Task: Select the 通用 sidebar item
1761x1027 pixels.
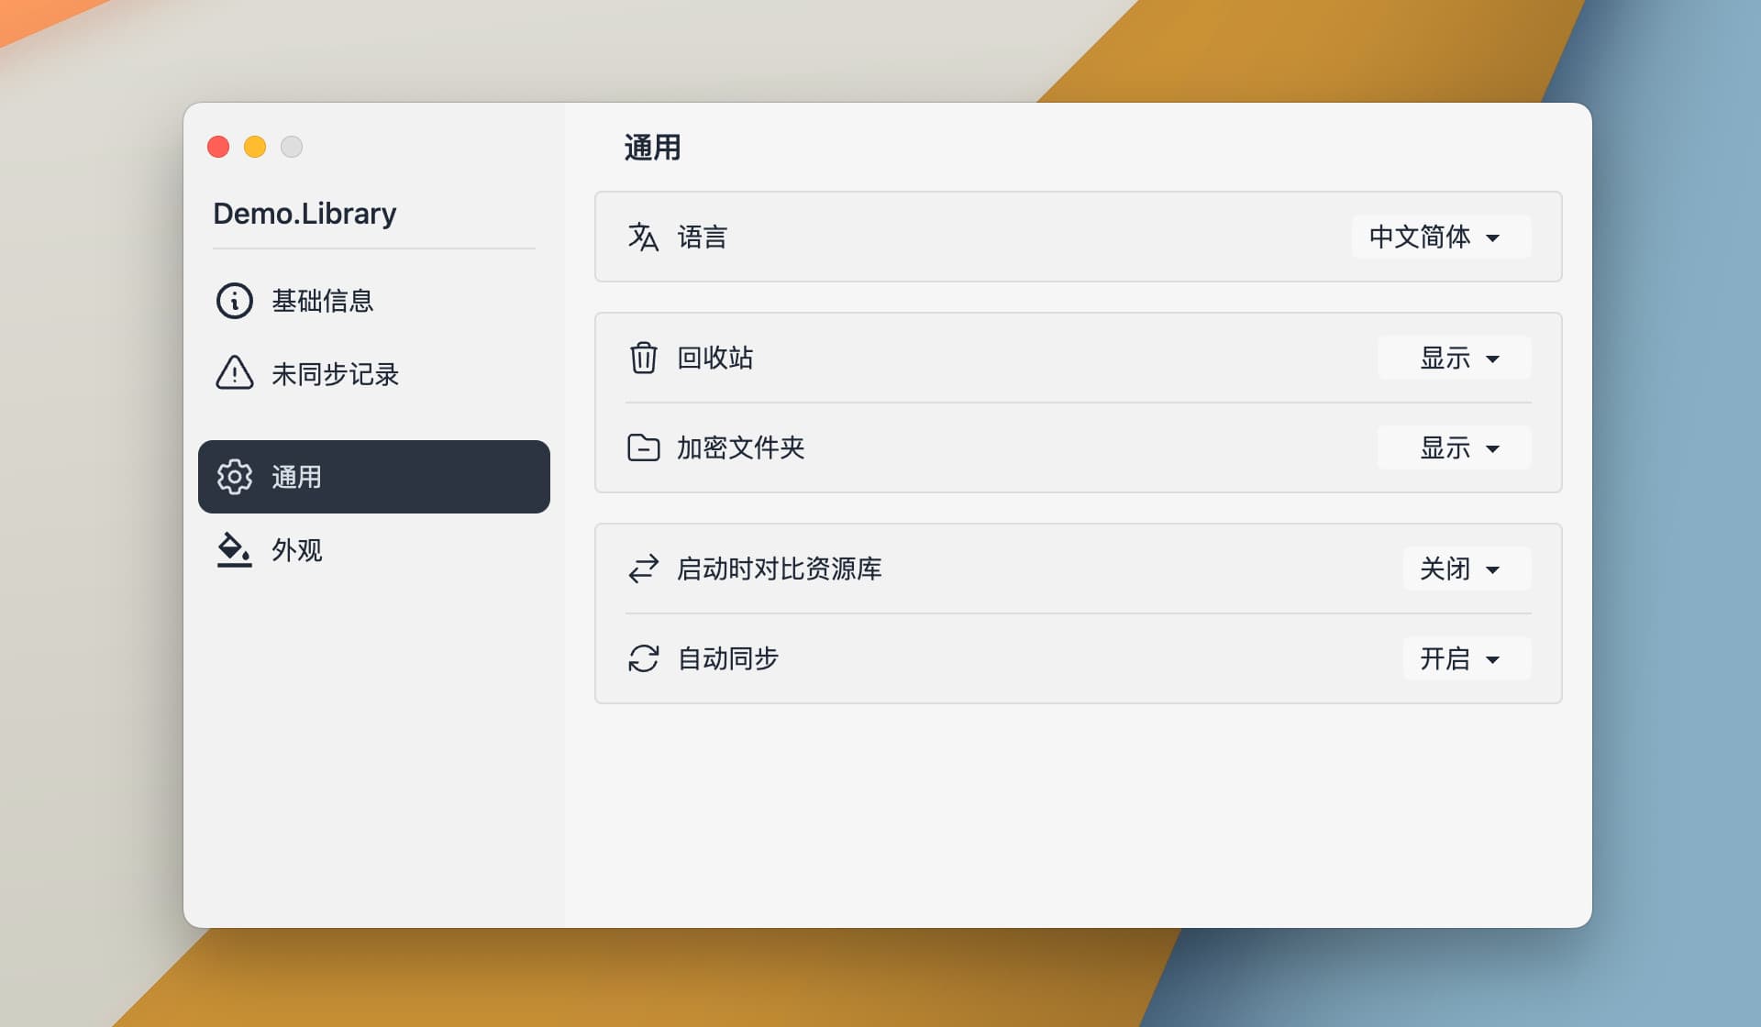Action: pyautogui.click(x=374, y=477)
